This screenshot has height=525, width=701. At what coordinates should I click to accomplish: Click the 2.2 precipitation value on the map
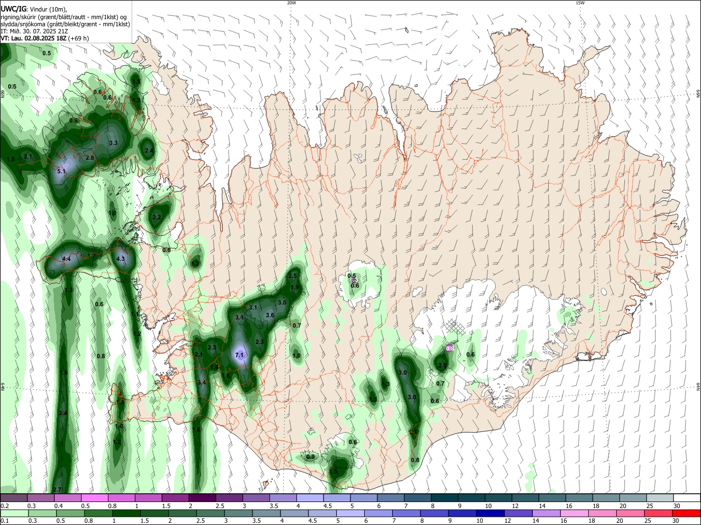(x=157, y=217)
